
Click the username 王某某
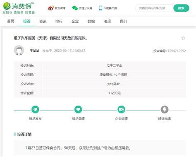pos(35,51)
